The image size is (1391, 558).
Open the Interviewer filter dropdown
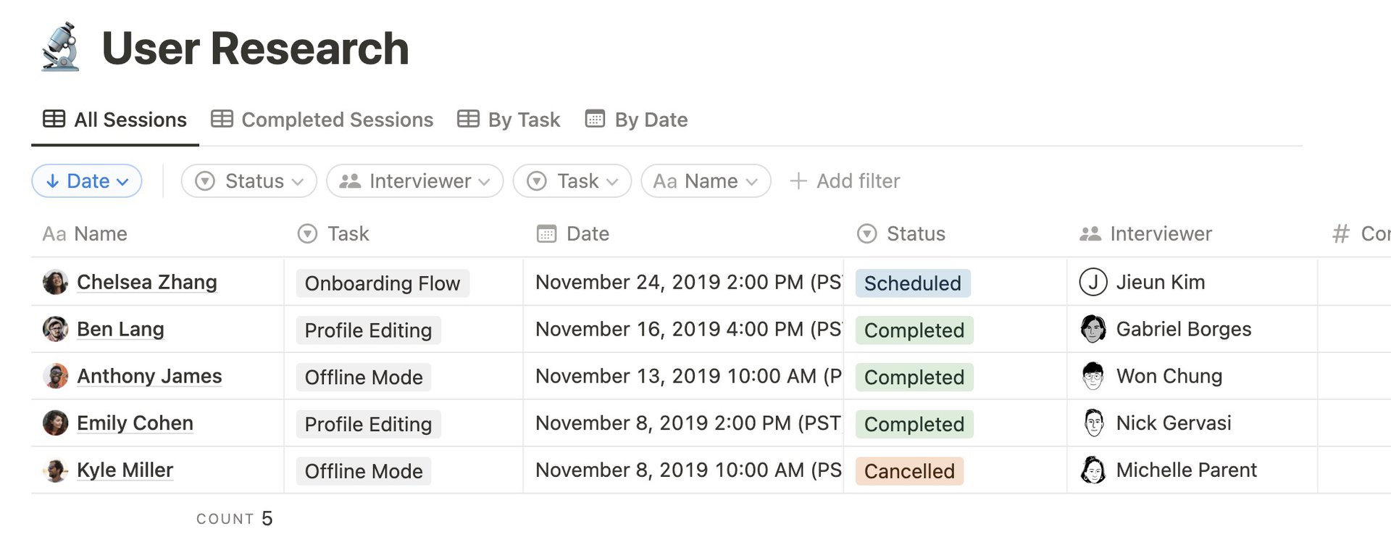click(x=414, y=181)
